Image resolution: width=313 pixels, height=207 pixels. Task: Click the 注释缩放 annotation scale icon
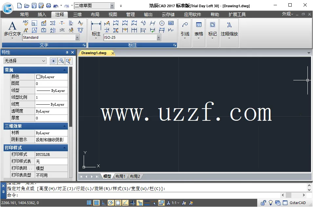point(229,29)
